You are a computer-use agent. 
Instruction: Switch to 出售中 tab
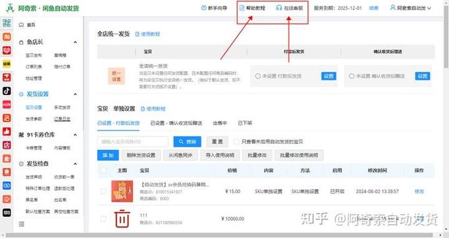pos(220,123)
